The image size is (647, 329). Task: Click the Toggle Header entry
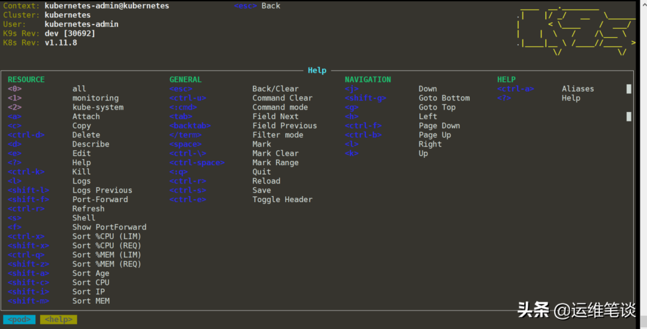coord(282,200)
